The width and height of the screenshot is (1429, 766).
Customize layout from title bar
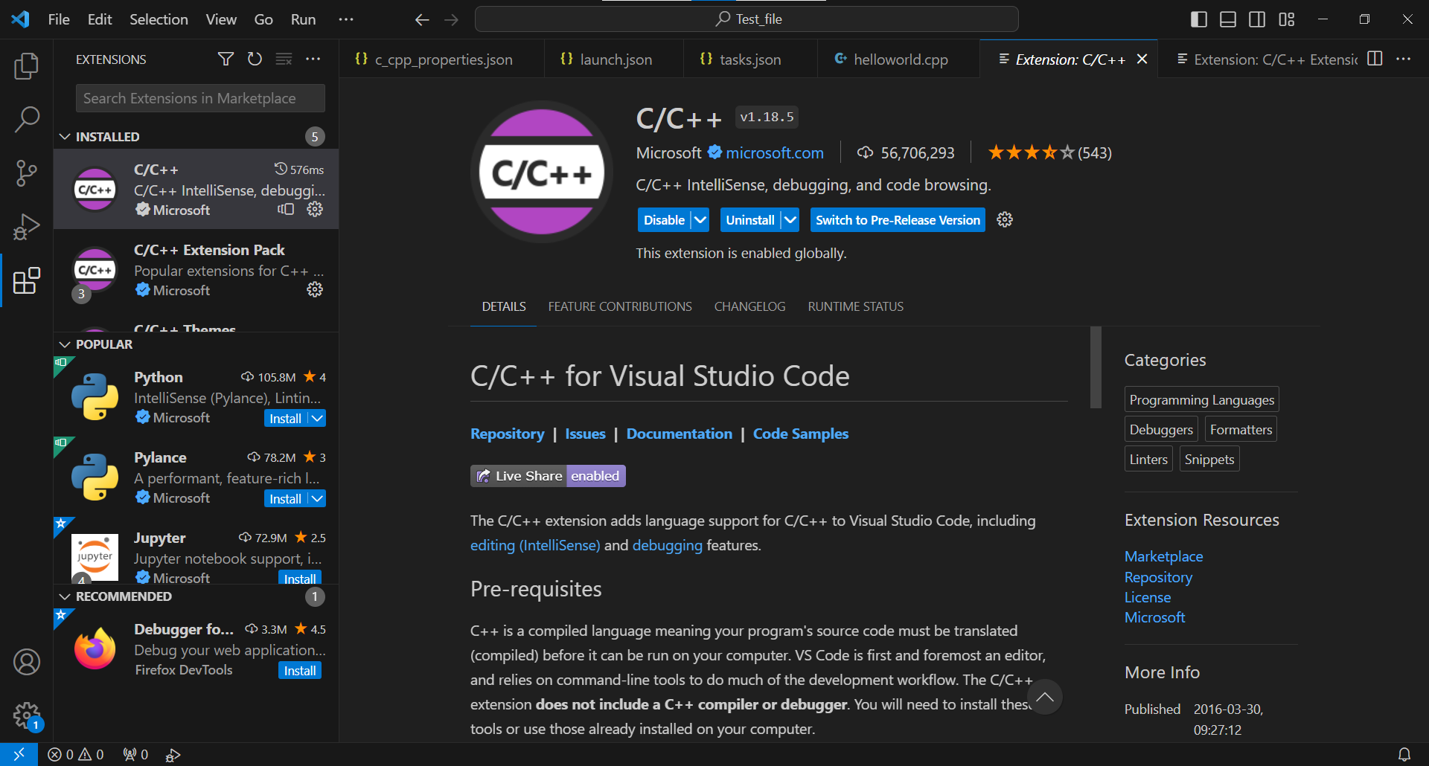click(1287, 19)
